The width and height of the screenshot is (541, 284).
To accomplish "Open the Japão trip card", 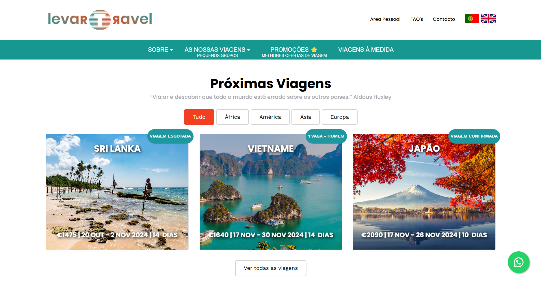I will 424,192.
